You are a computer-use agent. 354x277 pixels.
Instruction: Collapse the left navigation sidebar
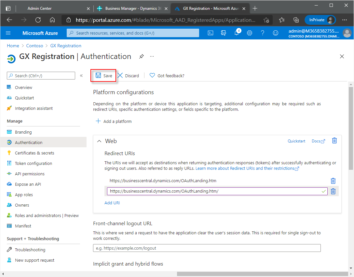pos(81,76)
